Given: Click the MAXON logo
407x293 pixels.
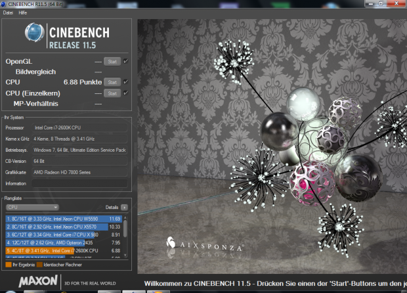Looking at the screenshot, I should tap(38, 281).
